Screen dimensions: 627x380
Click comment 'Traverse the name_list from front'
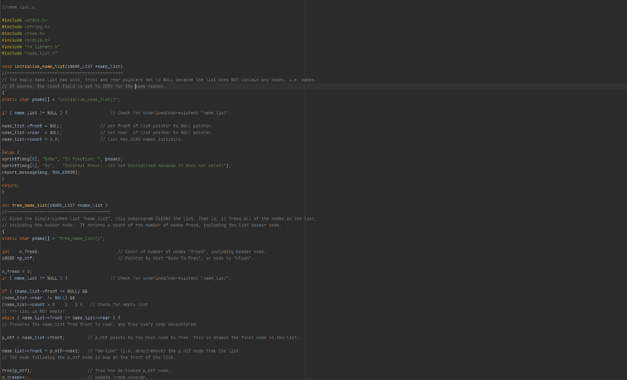[x=100, y=324]
